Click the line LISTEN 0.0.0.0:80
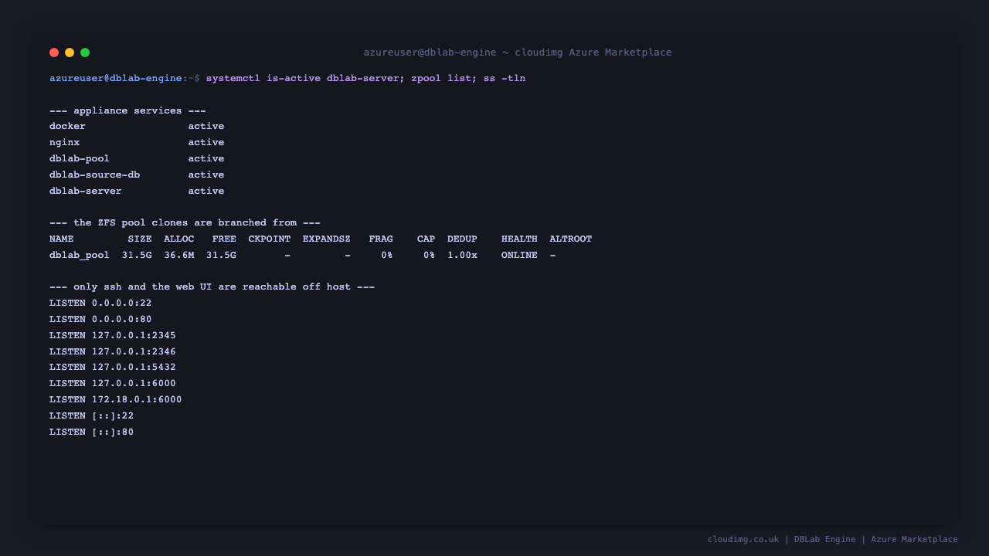The width and height of the screenshot is (989, 556). pos(100,320)
